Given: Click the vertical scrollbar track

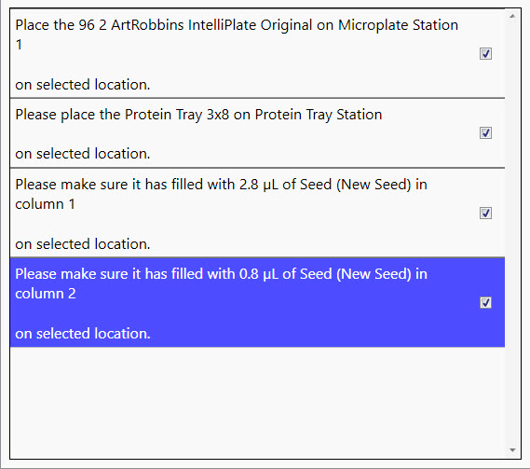Looking at the screenshot, I should pyautogui.click(x=512, y=233).
